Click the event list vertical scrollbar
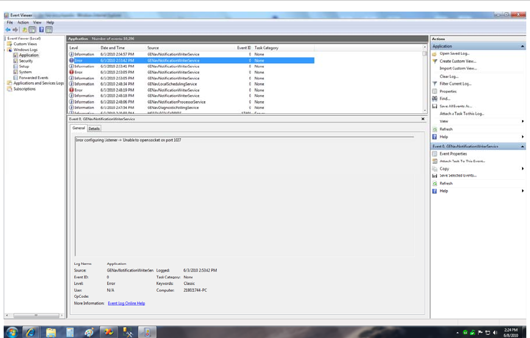Viewport: 530px width, 338px height. click(425, 79)
